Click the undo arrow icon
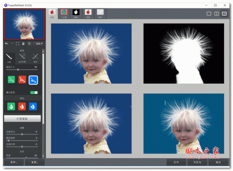Viewport: 233px width, 171px height. click(7, 44)
